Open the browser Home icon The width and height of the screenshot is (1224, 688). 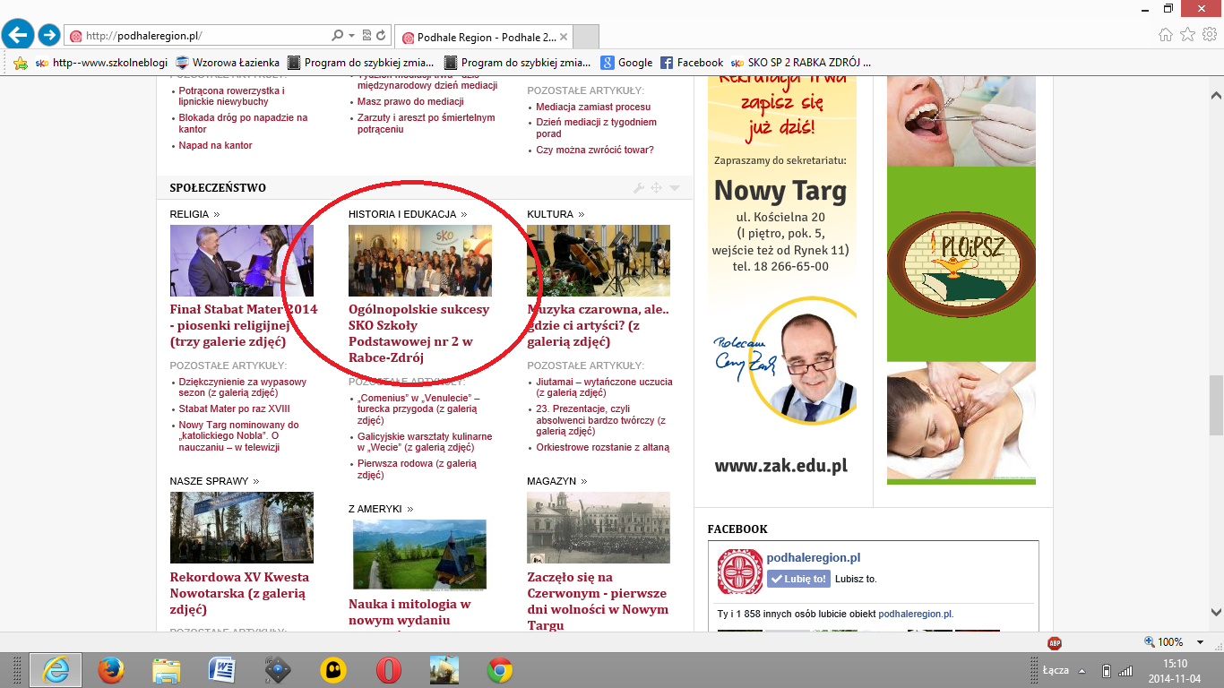click(1165, 35)
